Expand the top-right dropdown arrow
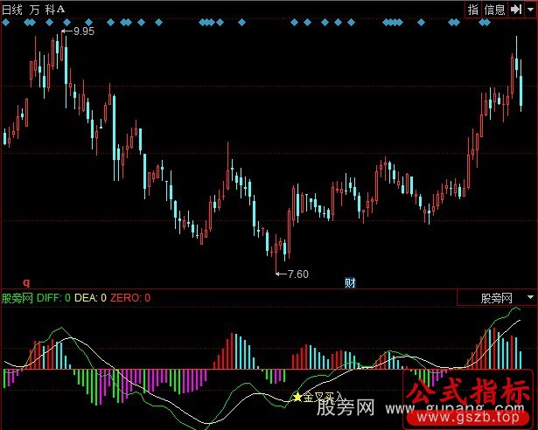Screen dimensions: 538x430 point(529,9)
